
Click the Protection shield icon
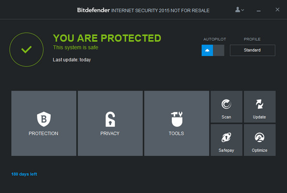[x=44, y=119]
